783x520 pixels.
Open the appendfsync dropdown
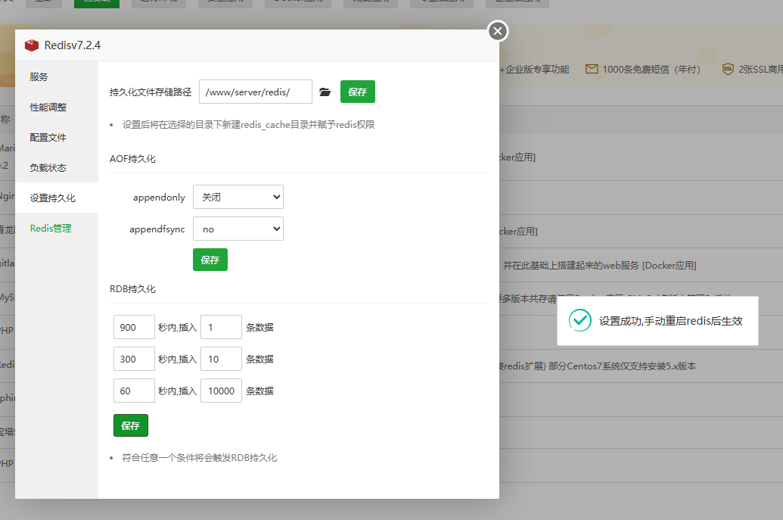click(x=238, y=229)
